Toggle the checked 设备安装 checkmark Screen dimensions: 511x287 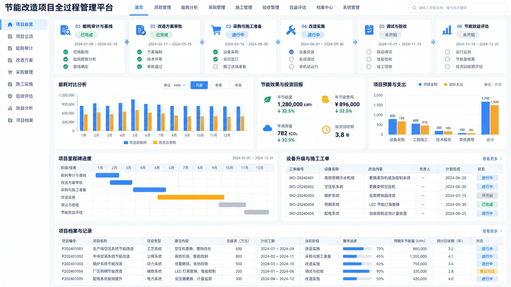tap(291, 52)
